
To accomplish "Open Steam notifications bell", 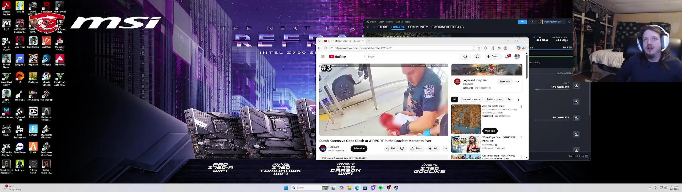I will tap(532, 22).
